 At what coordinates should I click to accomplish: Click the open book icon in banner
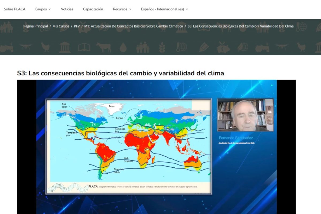84,47
